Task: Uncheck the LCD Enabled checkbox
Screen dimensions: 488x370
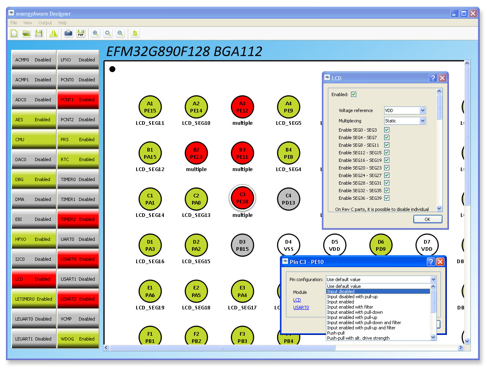Action: pyautogui.click(x=353, y=94)
